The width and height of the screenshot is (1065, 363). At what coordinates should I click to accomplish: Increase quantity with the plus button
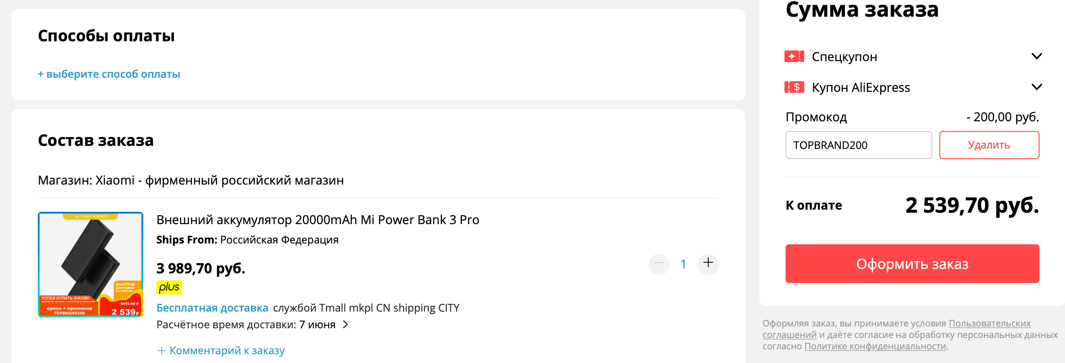(x=708, y=264)
